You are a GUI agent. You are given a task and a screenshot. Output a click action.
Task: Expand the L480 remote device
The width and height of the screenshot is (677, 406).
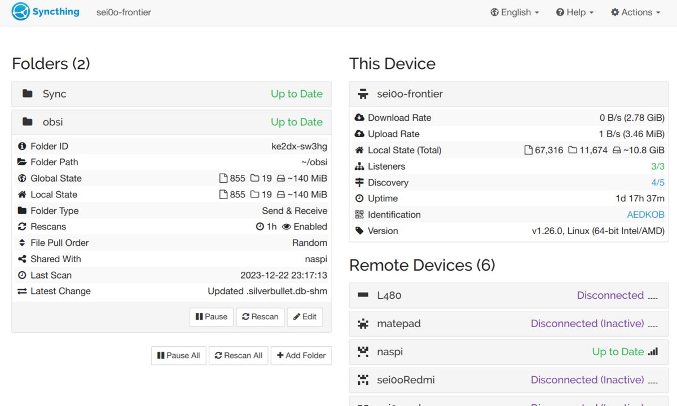coord(509,295)
